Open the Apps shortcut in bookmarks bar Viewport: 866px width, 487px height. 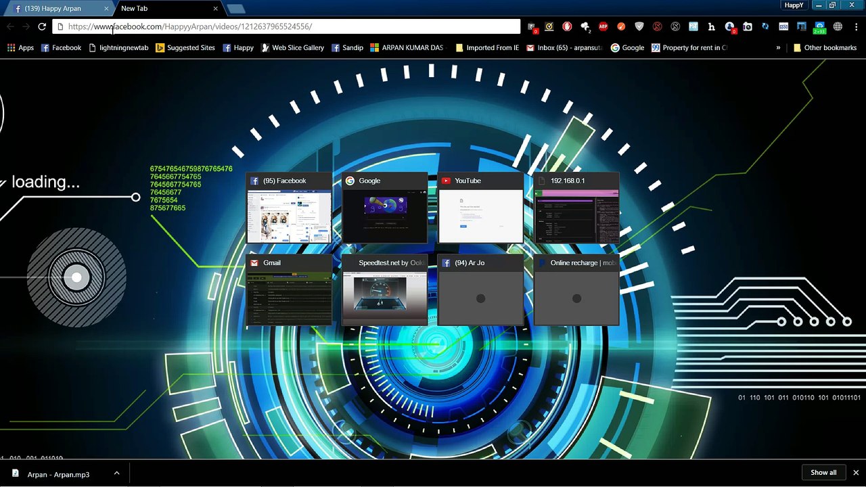tap(20, 48)
